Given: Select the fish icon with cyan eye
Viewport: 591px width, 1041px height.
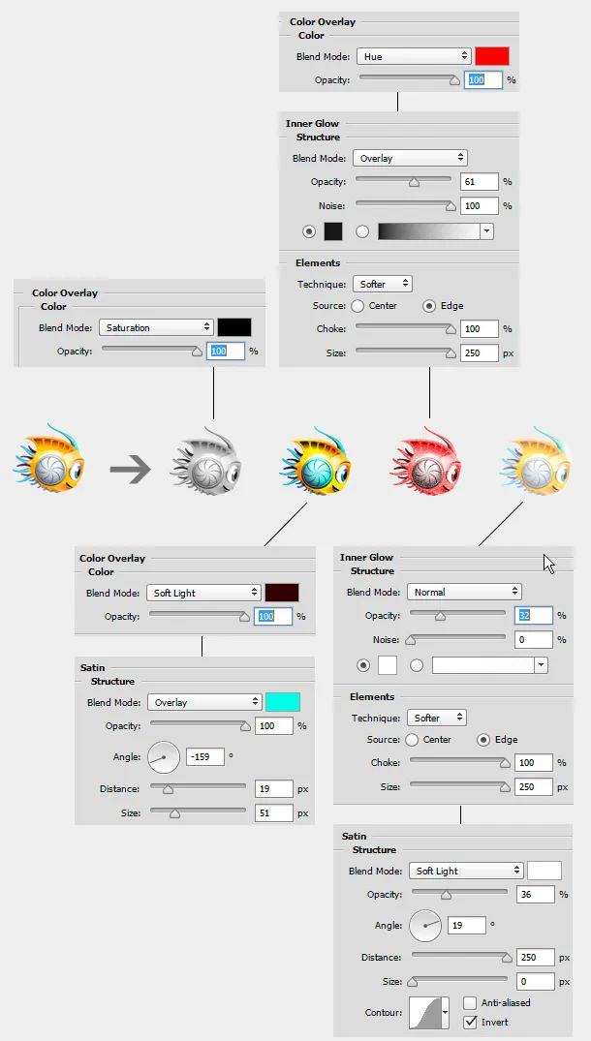Looking at the screenshot, I should coord(317,460).
